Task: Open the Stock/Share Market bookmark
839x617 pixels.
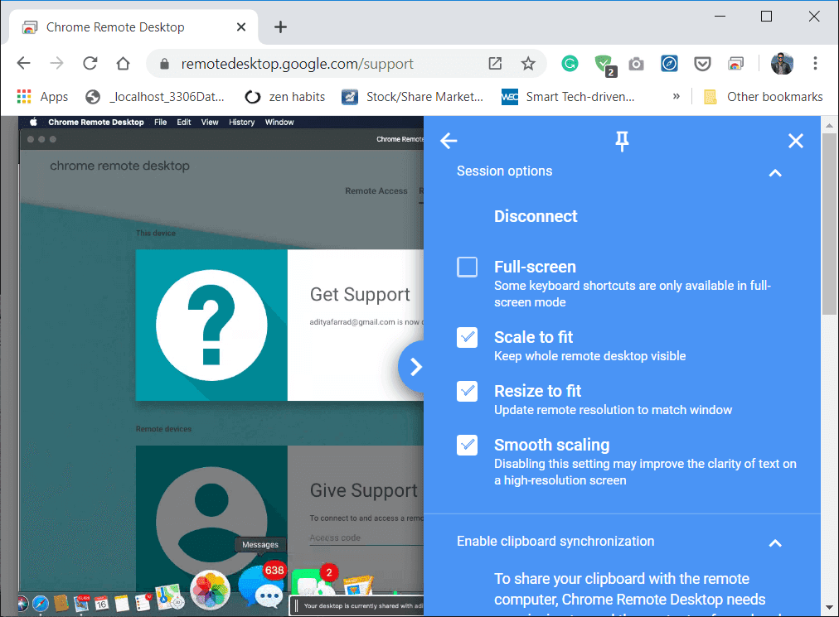Action: (x=413, y=97)
